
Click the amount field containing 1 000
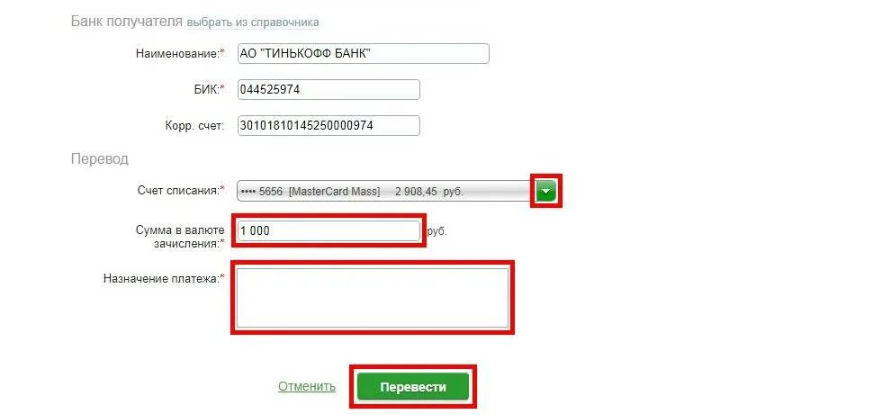[328, 231]
